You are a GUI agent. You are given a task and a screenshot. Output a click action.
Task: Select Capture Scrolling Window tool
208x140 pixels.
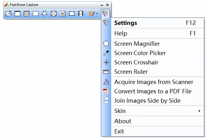(x=63, y=13)
